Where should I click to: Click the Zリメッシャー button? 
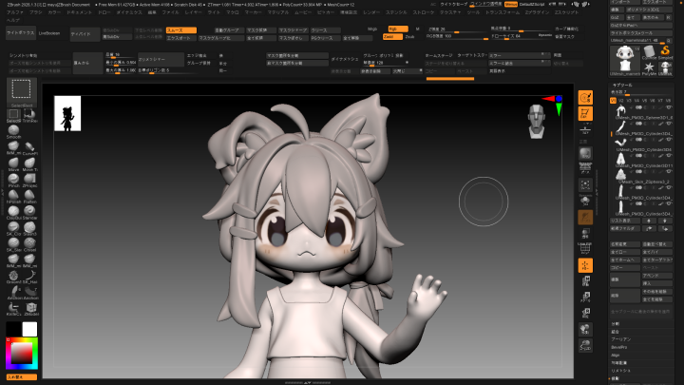(x=161, y=59)
